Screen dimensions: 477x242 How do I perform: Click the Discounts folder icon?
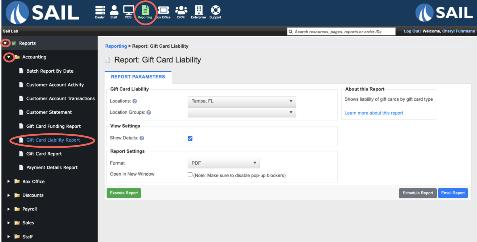click(x=17, y=195)
